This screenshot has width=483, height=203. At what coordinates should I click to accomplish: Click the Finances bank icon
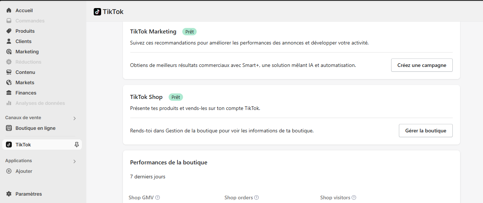pos(9,93)
